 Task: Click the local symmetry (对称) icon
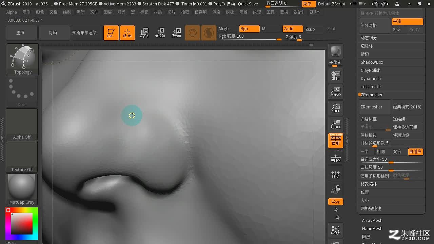[335, 174]
